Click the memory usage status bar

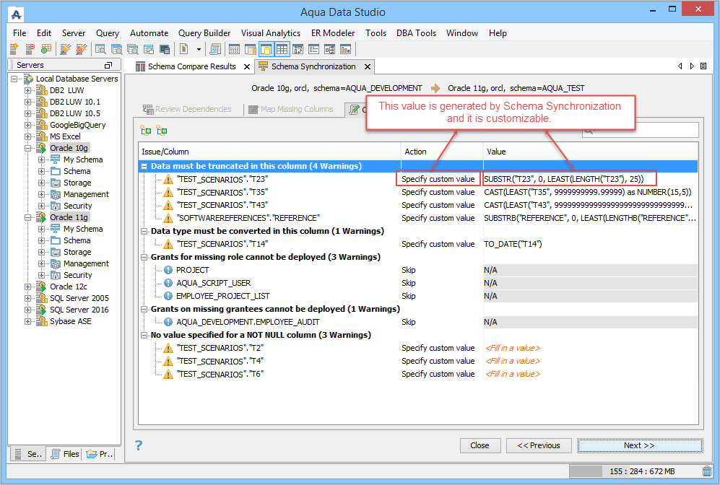635,471
